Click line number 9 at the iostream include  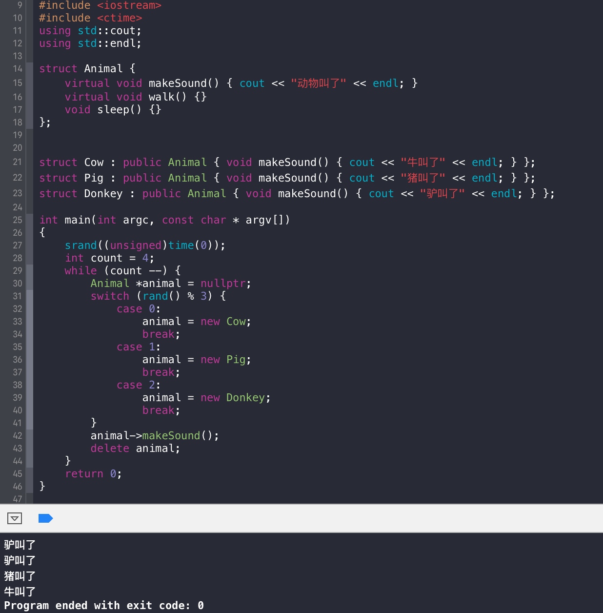point(18,5)
